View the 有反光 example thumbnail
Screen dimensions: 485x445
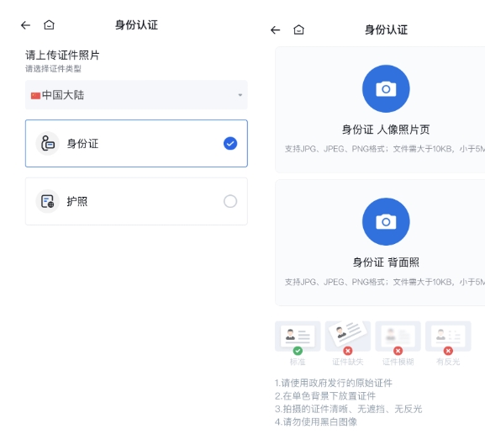(448, 336)
